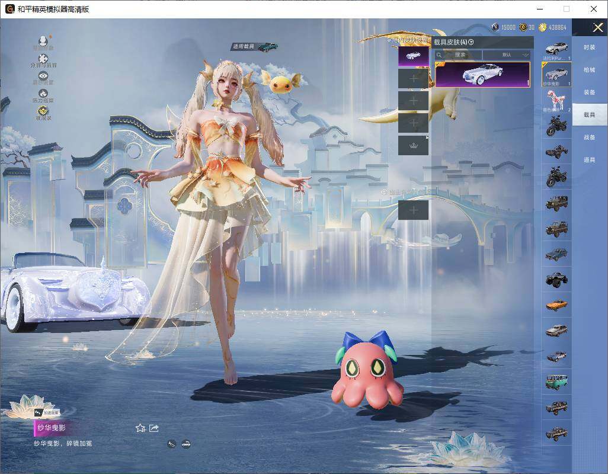The image size is (608, 474).
Task: Share the skin using arrow icon
Action: tap(154, 428)
